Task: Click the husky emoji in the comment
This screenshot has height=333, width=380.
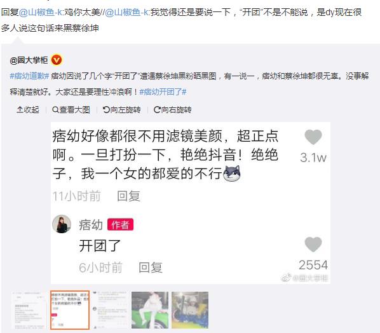Action: [x=232, y=173]
